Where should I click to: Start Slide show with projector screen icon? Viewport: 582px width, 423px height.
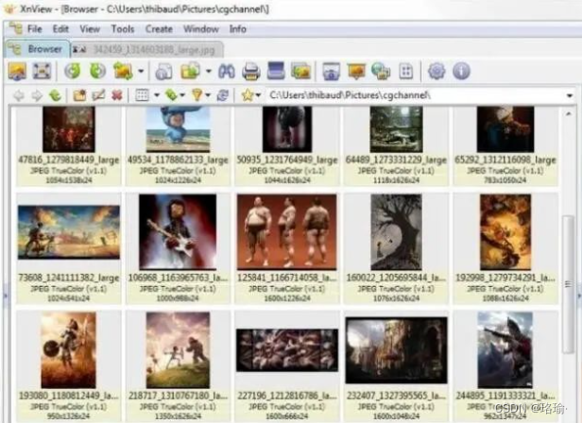pyautogui.click(x=356, y=71)
